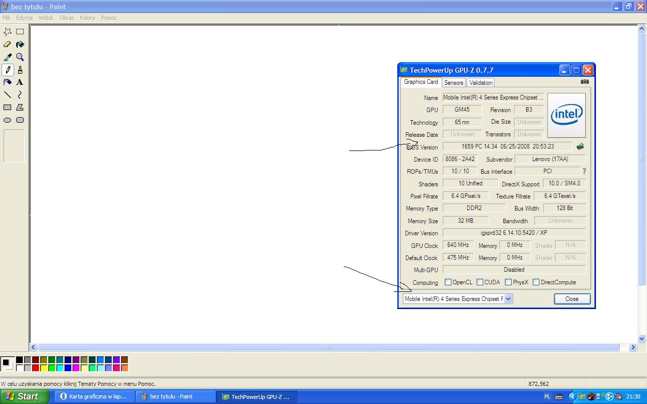Toggle the CUDA checkbox
Viewport: 647px width, 404px height.
pos(480,282)
